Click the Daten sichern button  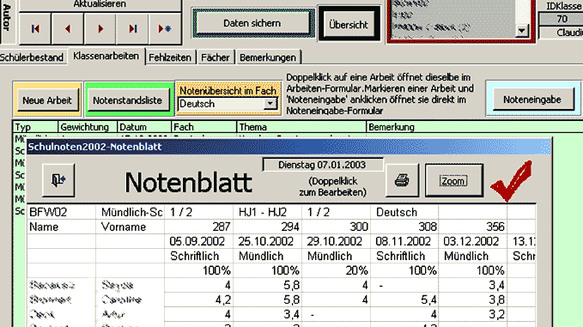pyautogui.click(x=252, y=23)
